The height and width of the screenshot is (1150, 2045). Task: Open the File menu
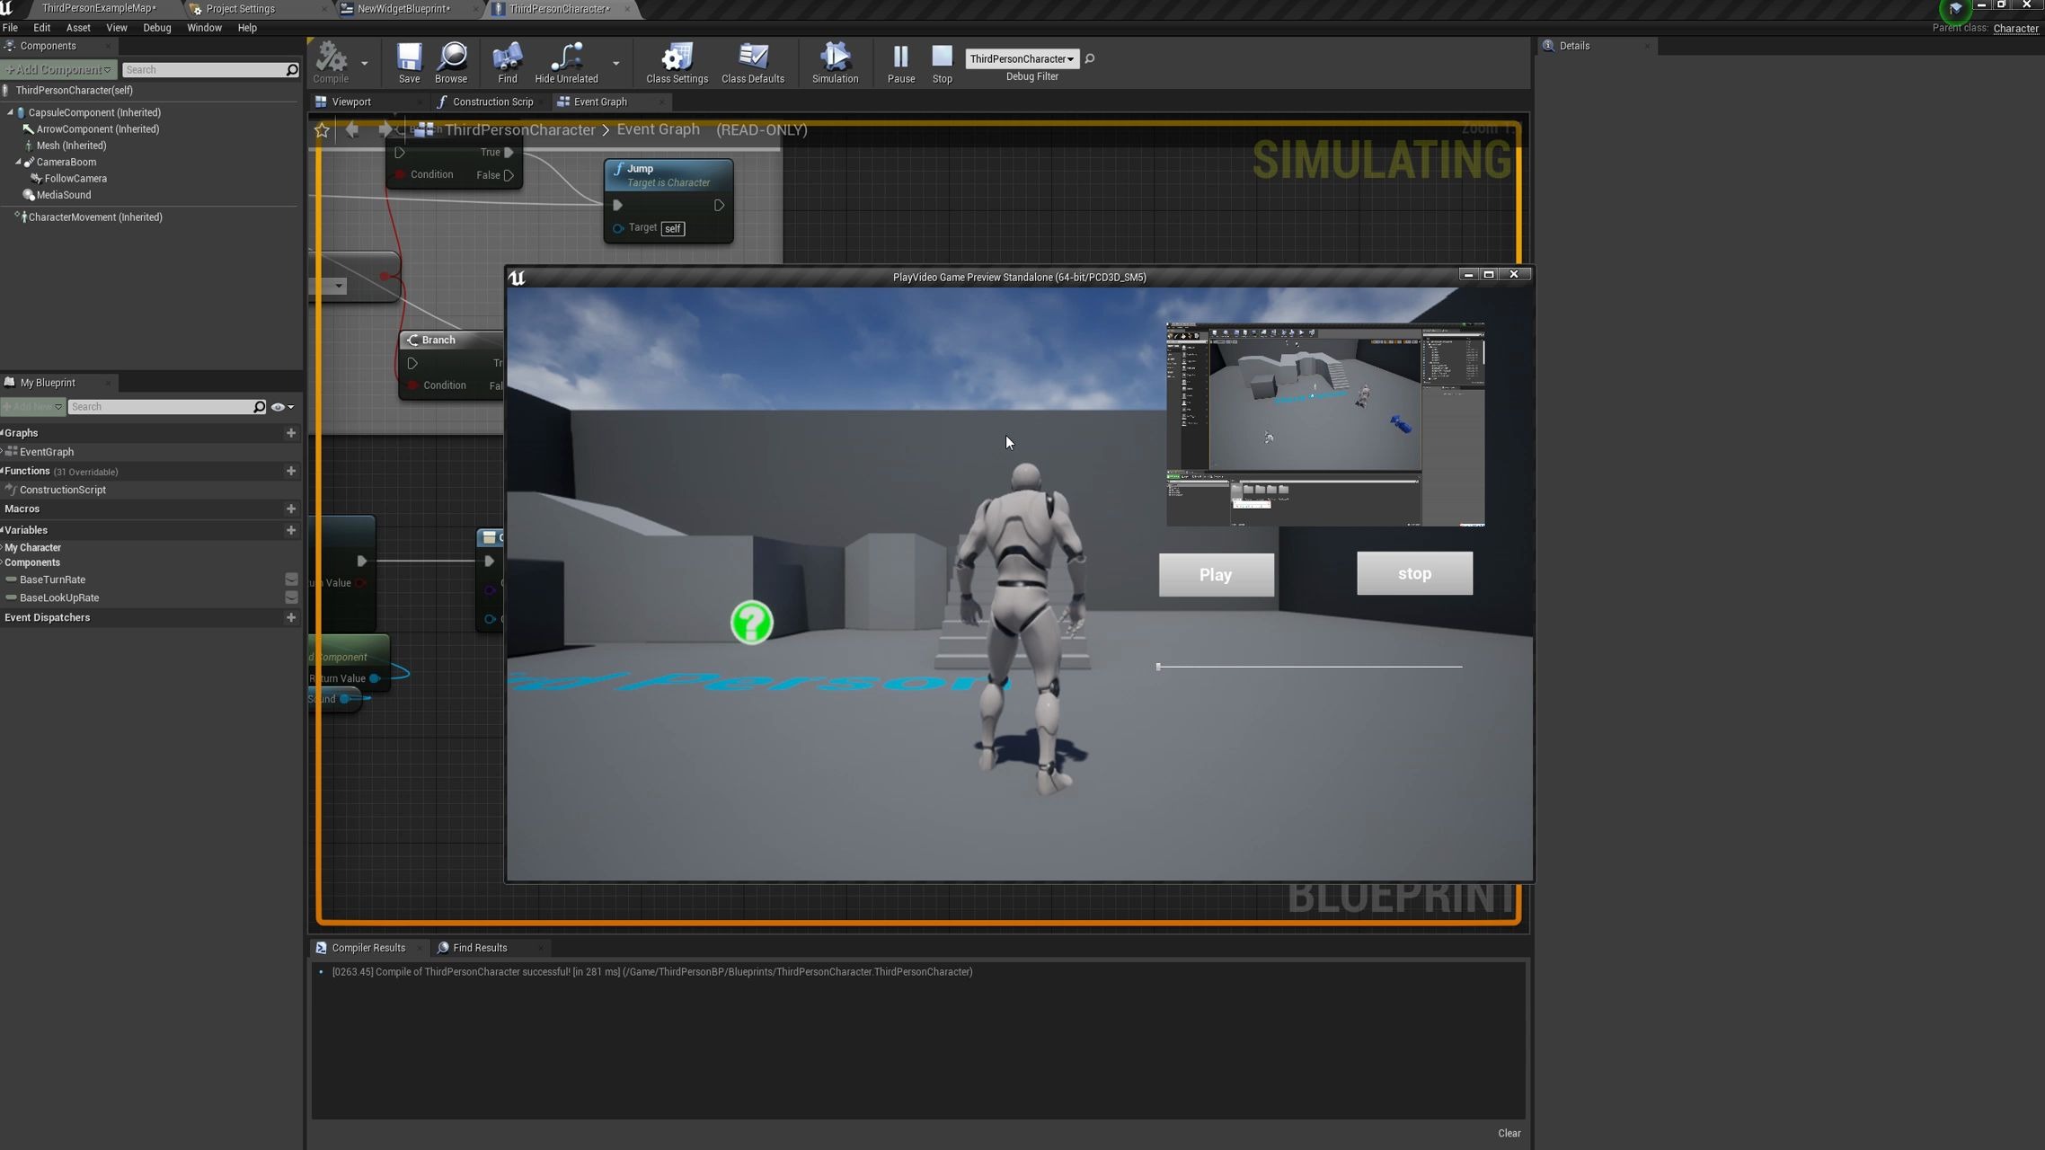coord(10,28)
